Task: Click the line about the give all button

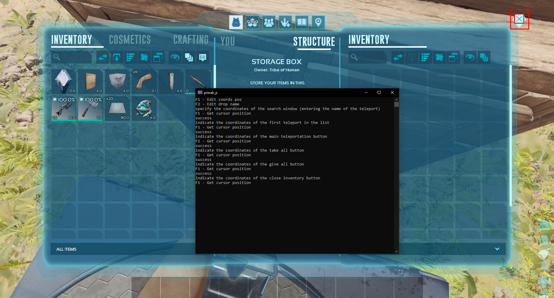Action: [x=250, y=164]
